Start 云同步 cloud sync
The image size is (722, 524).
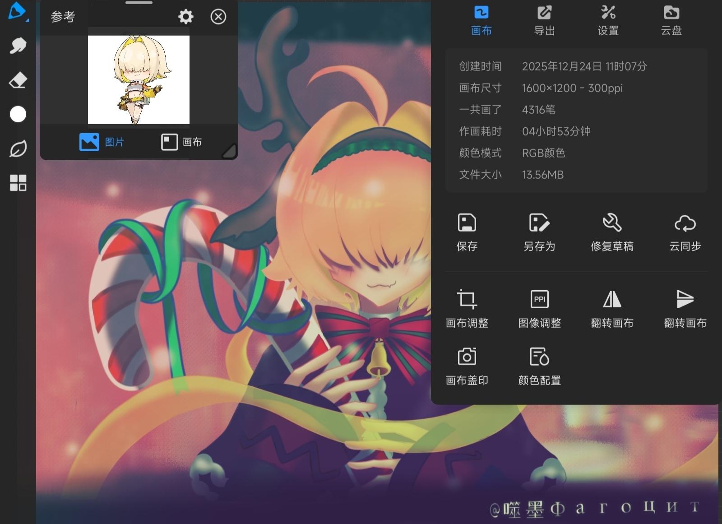tap(685, 232)
